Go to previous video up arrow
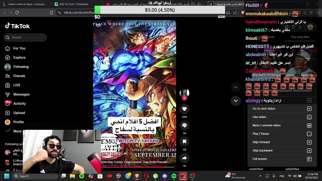322x181 pixels. [x=236, y=87]
